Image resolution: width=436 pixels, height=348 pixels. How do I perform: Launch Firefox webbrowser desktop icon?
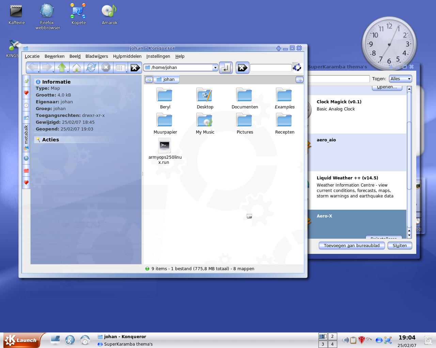(47, 17)
